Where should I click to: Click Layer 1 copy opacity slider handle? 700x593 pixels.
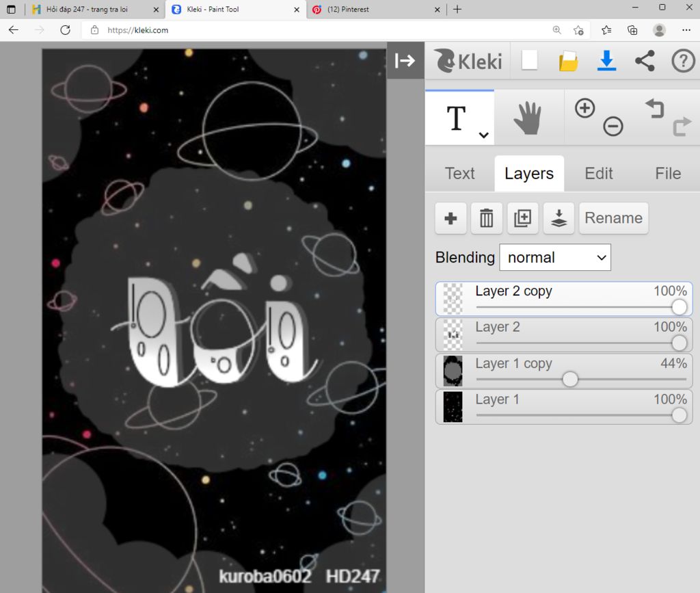coord(570,379)
